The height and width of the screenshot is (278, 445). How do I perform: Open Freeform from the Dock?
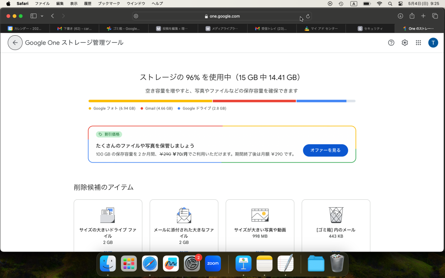pyautogui.click(x=171, y=264)
